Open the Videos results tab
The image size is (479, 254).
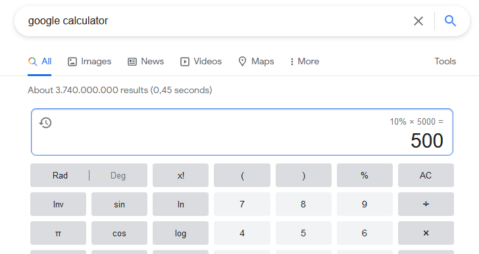[x=201, y=62]
